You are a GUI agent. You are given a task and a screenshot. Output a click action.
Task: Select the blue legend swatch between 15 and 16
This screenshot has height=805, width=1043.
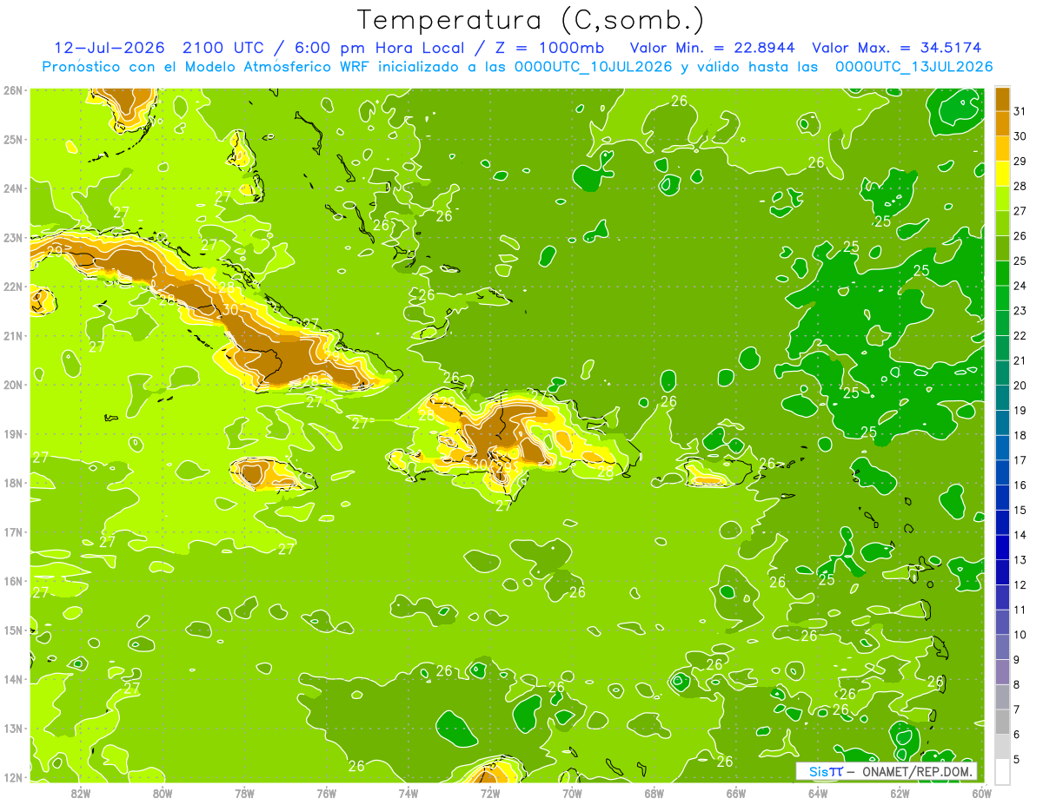click(x=1002, y=498)
